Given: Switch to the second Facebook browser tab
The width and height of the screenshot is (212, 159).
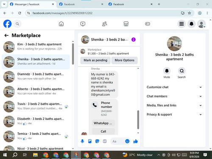Looking at the screenshot, I should [x=81, y=4].
